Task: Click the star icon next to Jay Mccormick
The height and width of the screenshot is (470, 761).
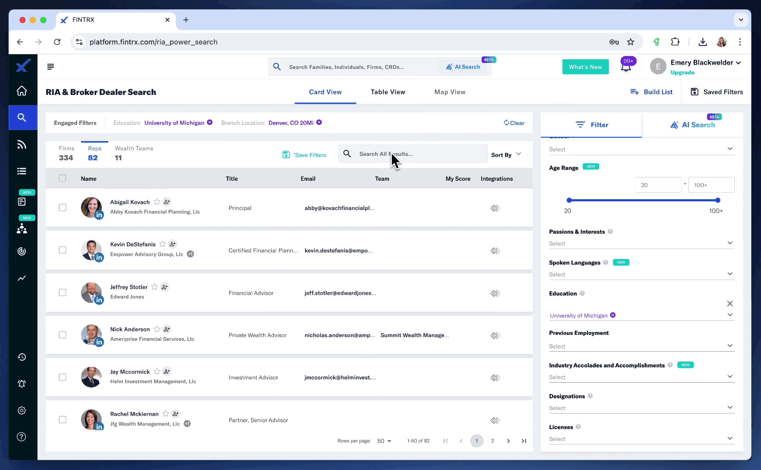Action: coord(157,372)
